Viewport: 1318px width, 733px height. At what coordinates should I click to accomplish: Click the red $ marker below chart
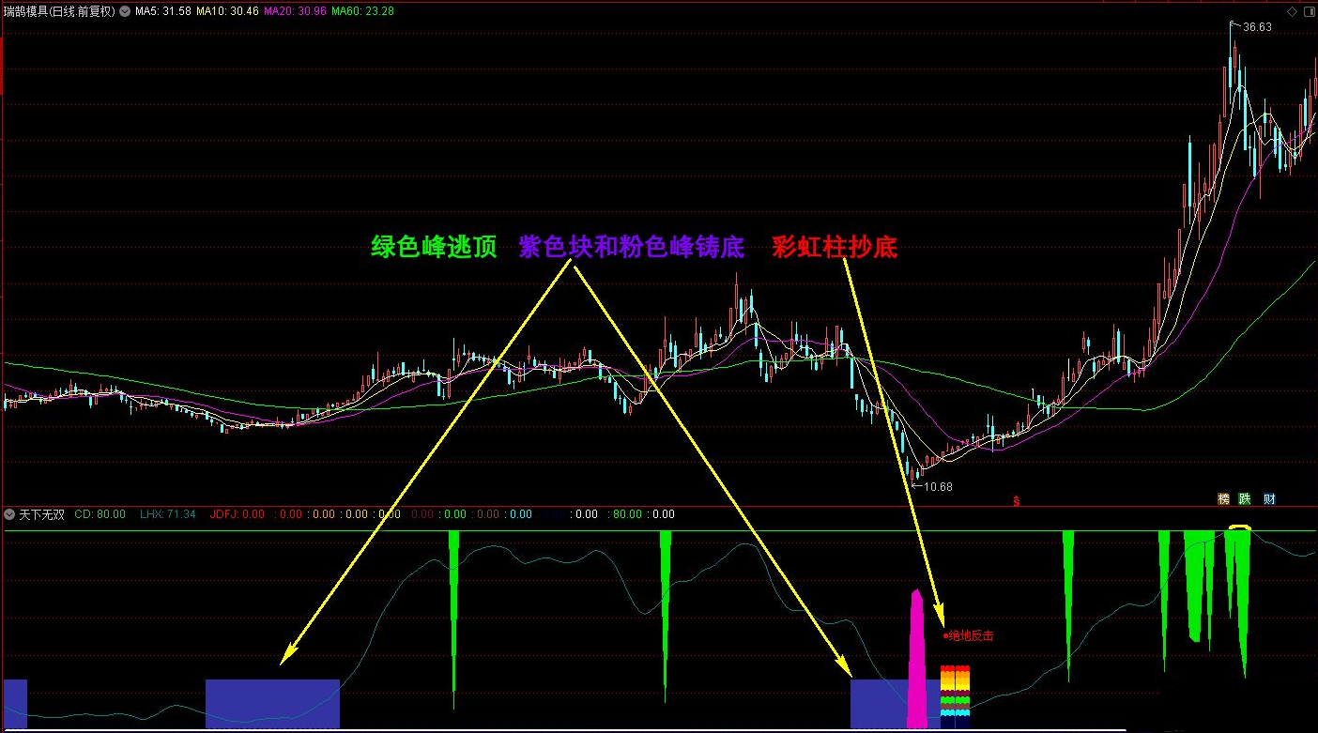(x=1016, y=501)
